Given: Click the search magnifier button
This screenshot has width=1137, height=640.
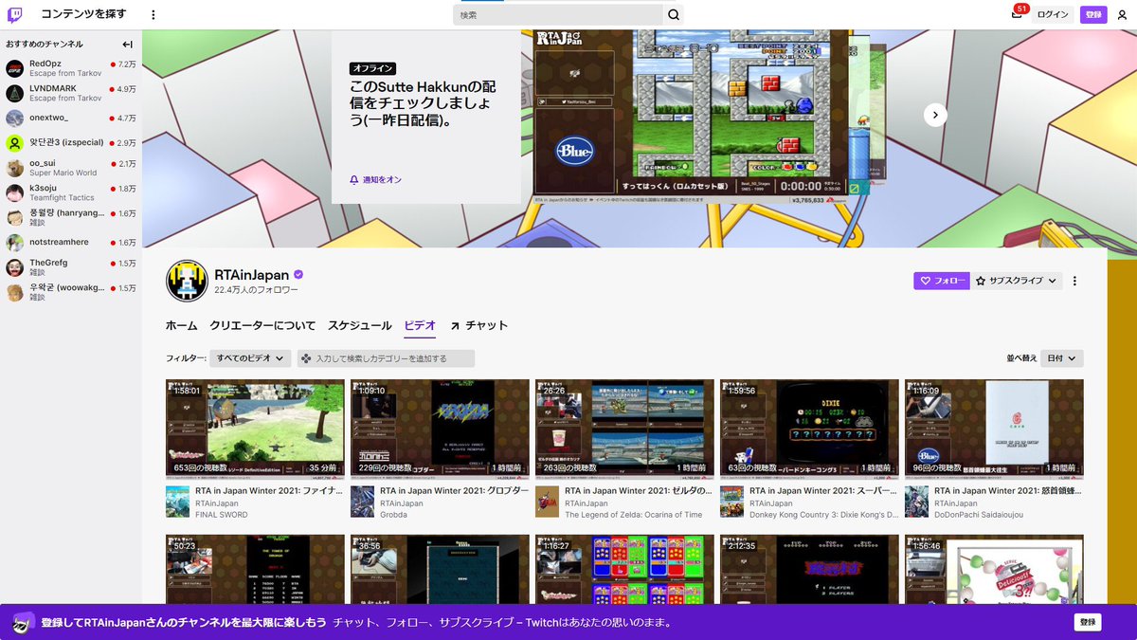Looking at the screenshot, I should pos(674,14).
